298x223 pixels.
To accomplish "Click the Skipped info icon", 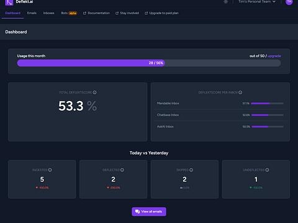I will pyautogui.click(x=191, y=170).
